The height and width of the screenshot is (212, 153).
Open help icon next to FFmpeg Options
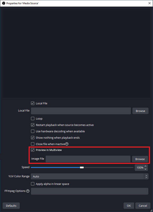(28, 191)
